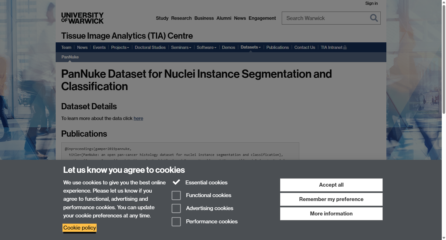446x240 pixels.
Task: Open the Team navigation item
Action: pyautogui.click(x=66, y=47)
